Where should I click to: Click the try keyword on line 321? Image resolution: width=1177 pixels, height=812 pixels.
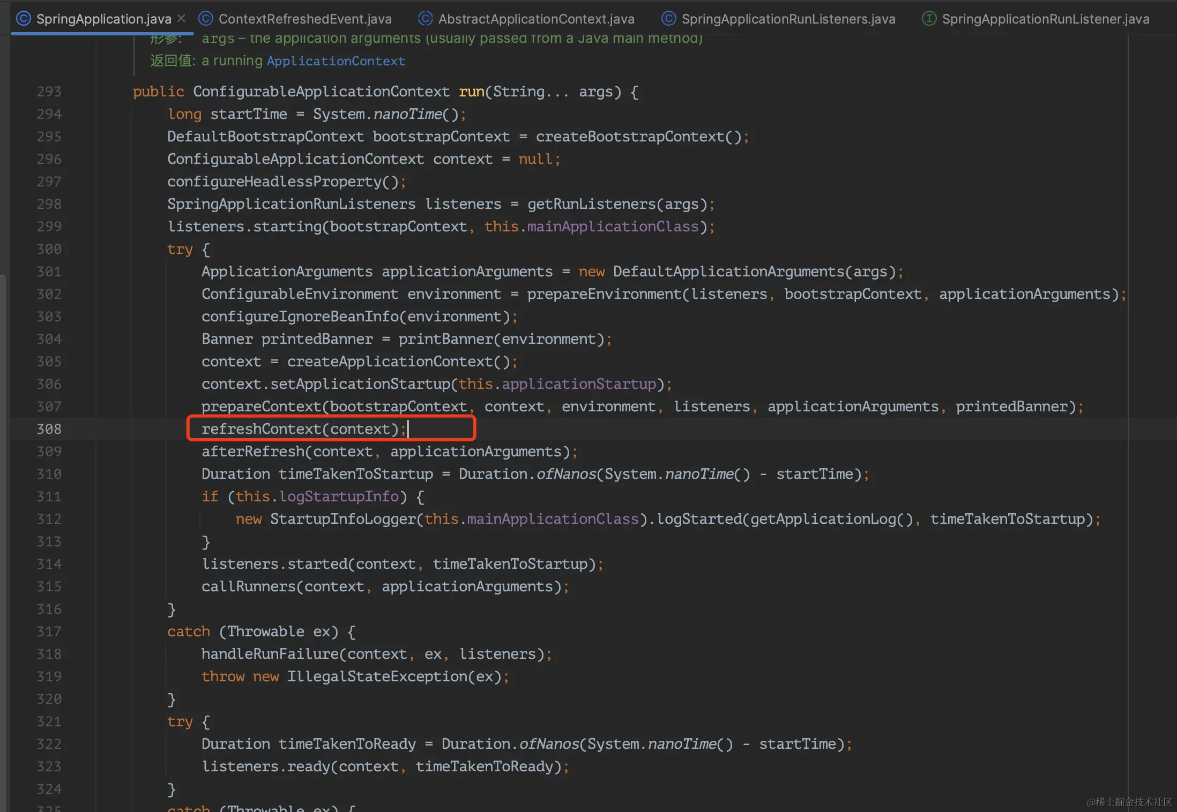click(x=180, y=721)
